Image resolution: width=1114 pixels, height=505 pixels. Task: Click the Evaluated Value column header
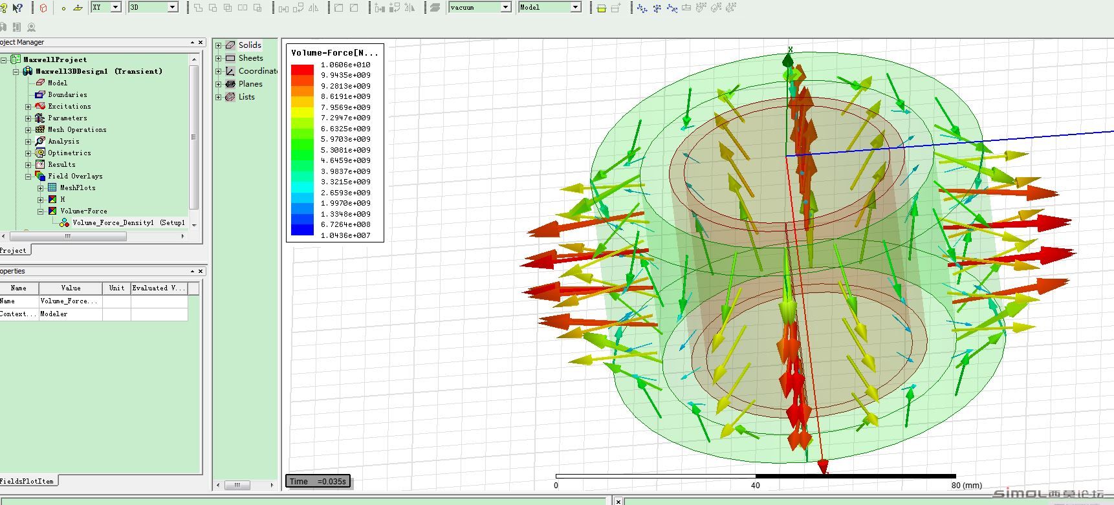(159, 288)
